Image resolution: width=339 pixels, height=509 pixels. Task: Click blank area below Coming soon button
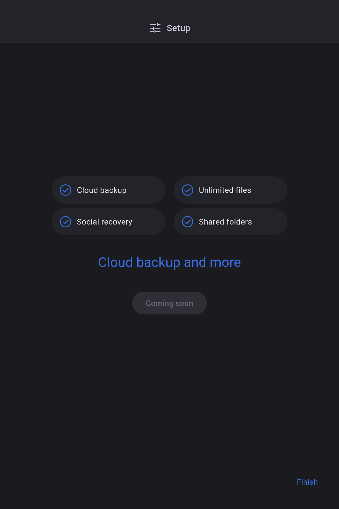[169, 382]
